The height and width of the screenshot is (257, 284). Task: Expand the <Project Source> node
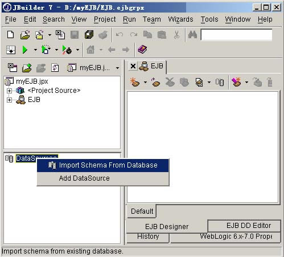click(9, 91)
